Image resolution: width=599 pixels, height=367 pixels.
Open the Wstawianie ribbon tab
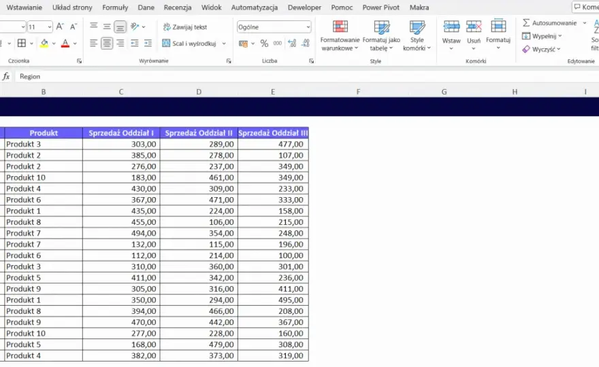25,7
